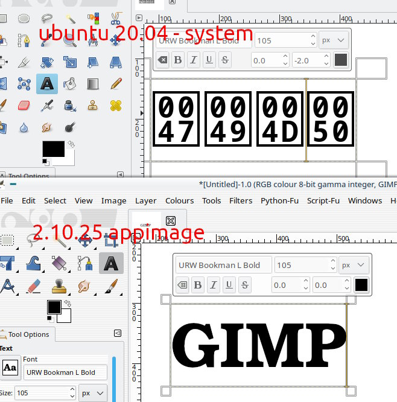Toggle Strikethrough in ubuntu 20.04 text toolbar
Screen dimensions: 397x402
225,60
